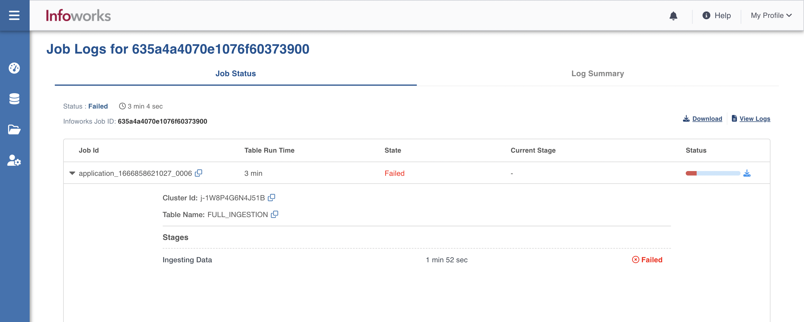Open the folder icon in sidebar
Image resolution: width=804 pixels, height=322 pixels.
coord(14,129)
